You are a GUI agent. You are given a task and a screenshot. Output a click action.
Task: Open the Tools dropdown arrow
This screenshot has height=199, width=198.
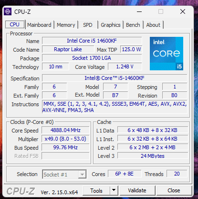[x=114, y=190]
